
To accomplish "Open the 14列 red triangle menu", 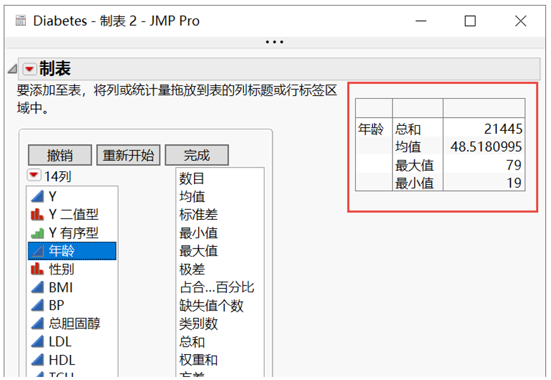I will point(34,175).
